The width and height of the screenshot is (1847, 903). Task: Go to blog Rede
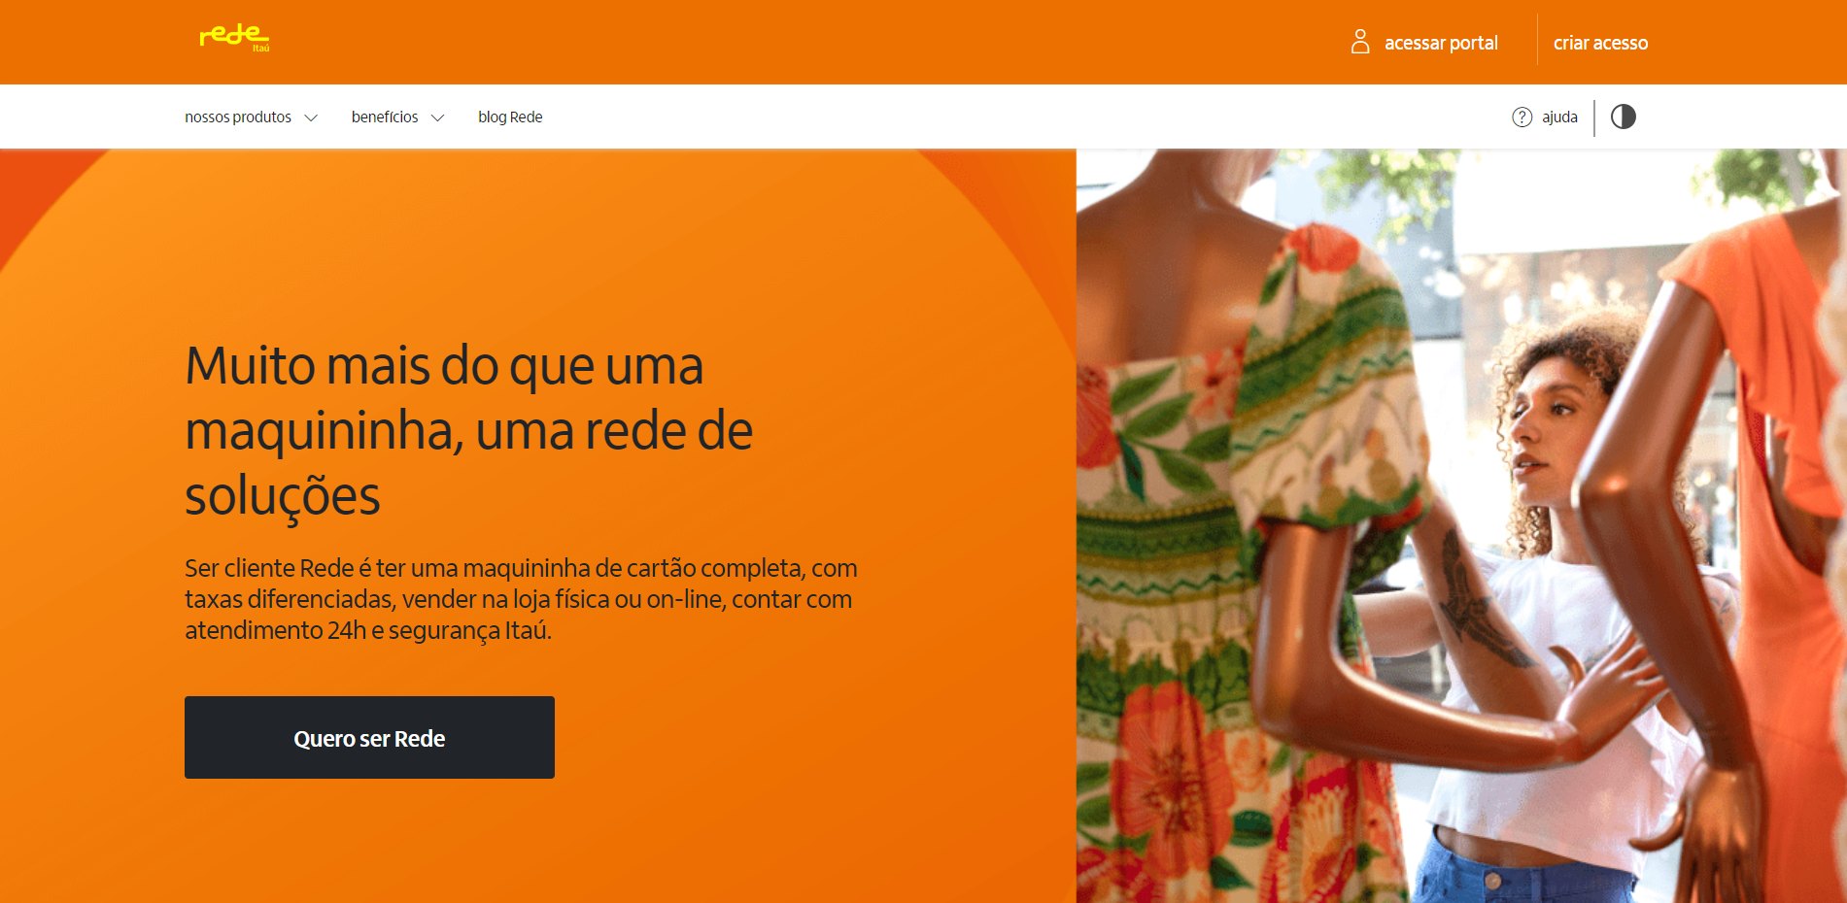point(510,117)
